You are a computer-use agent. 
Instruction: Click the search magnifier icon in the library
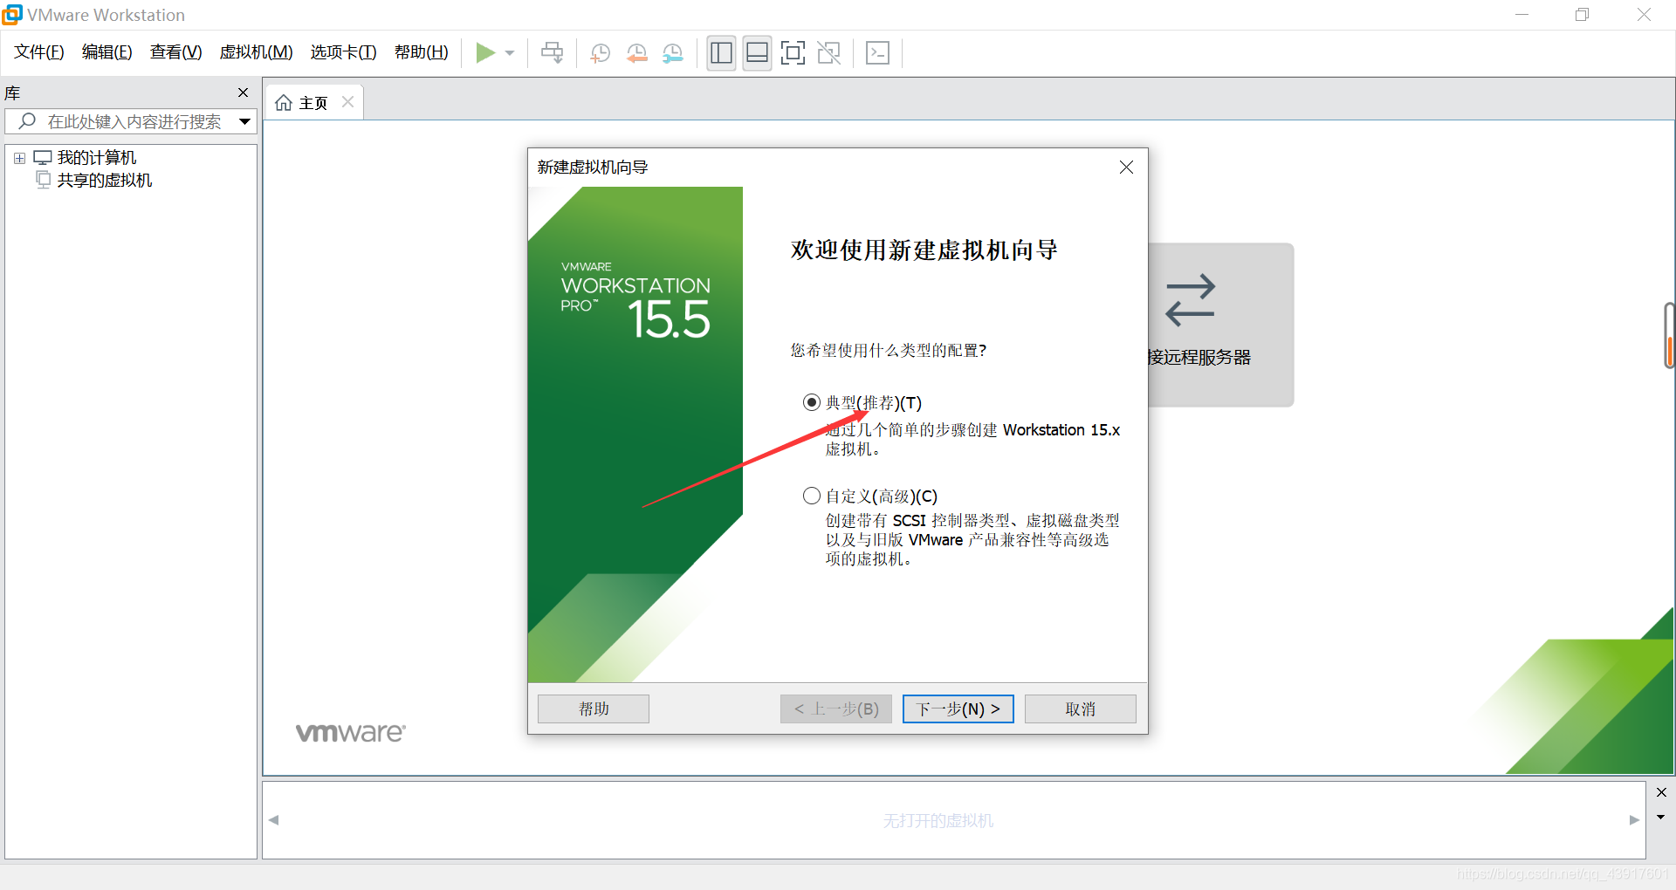coord(27,121)
